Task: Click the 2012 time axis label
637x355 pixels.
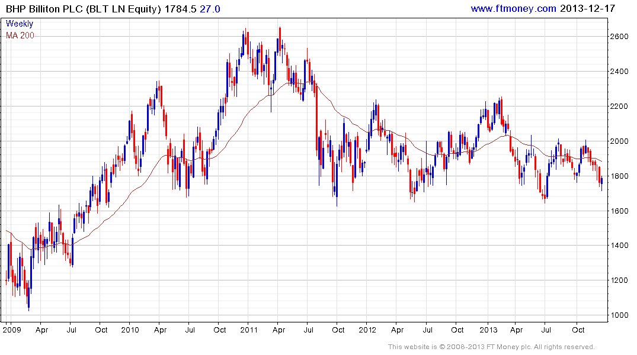Action: coord(367,330)
